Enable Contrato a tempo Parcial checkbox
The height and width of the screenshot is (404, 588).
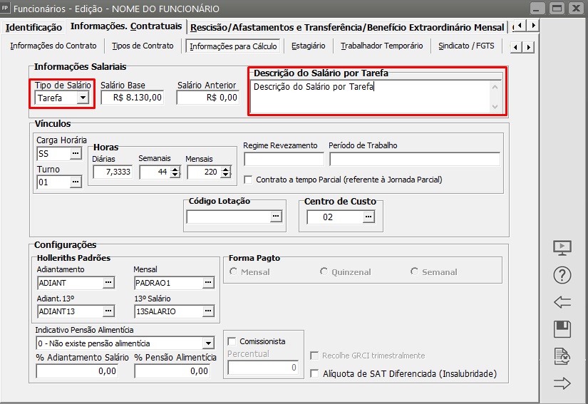(248, 180)
